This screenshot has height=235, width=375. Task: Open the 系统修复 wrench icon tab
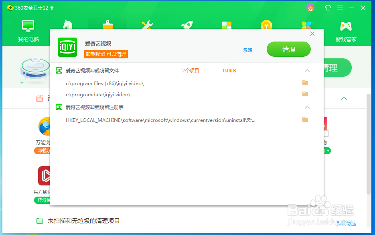[x=147, y=24]
